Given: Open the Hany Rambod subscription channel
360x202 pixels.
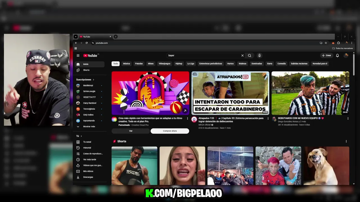Looking at the screenshot, I should point(89,103).
